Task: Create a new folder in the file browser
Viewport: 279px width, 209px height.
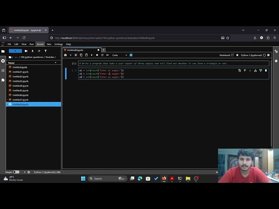Action: click(26, 51)
